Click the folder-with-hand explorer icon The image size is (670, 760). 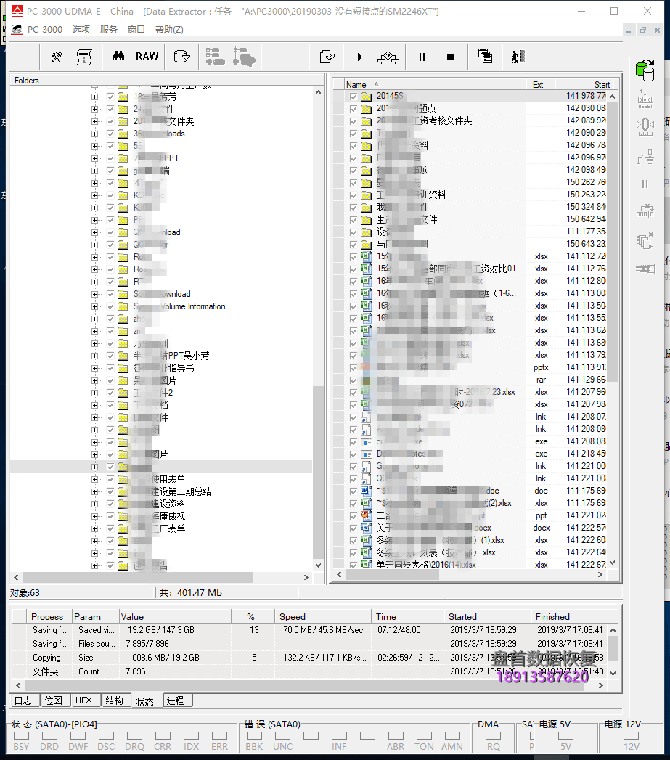pos(181,56)
